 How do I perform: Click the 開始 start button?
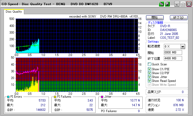point(155,18)
